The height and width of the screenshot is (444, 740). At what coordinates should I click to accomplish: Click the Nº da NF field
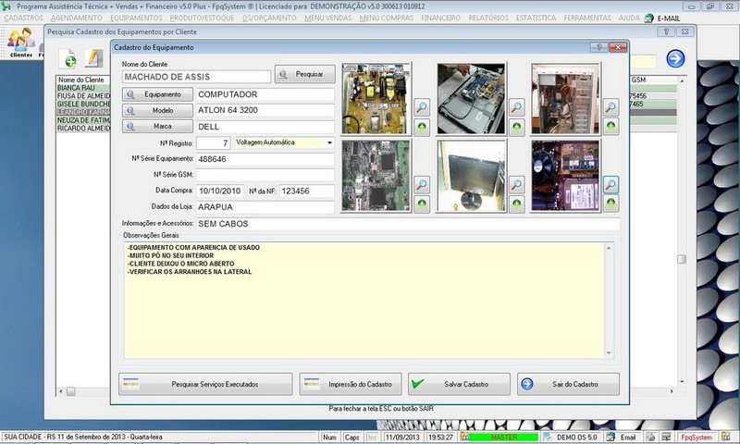pyautogui.click(x=307, y=191)
